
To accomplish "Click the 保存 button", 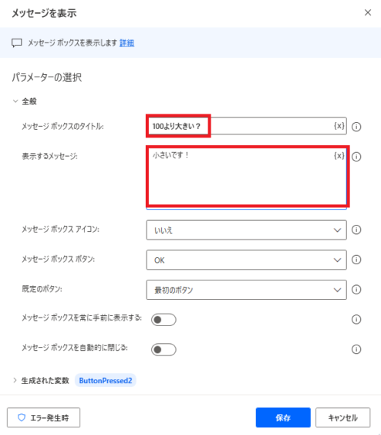I will pos(283,417).
